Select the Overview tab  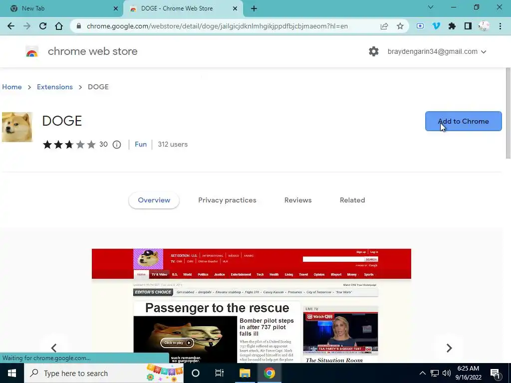point(154,200)
